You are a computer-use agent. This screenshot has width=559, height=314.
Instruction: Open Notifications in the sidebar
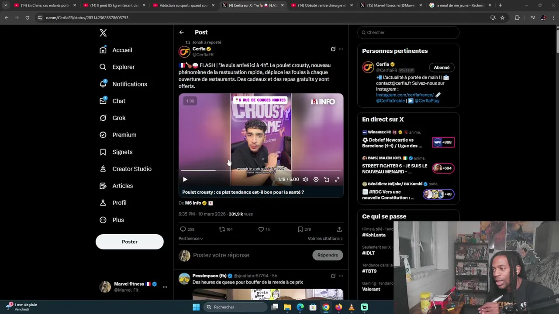coord(123,84)
